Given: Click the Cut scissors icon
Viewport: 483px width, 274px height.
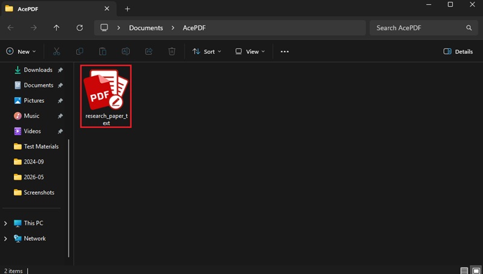Looking at the screenshot, I should click(x=56, y=51).
